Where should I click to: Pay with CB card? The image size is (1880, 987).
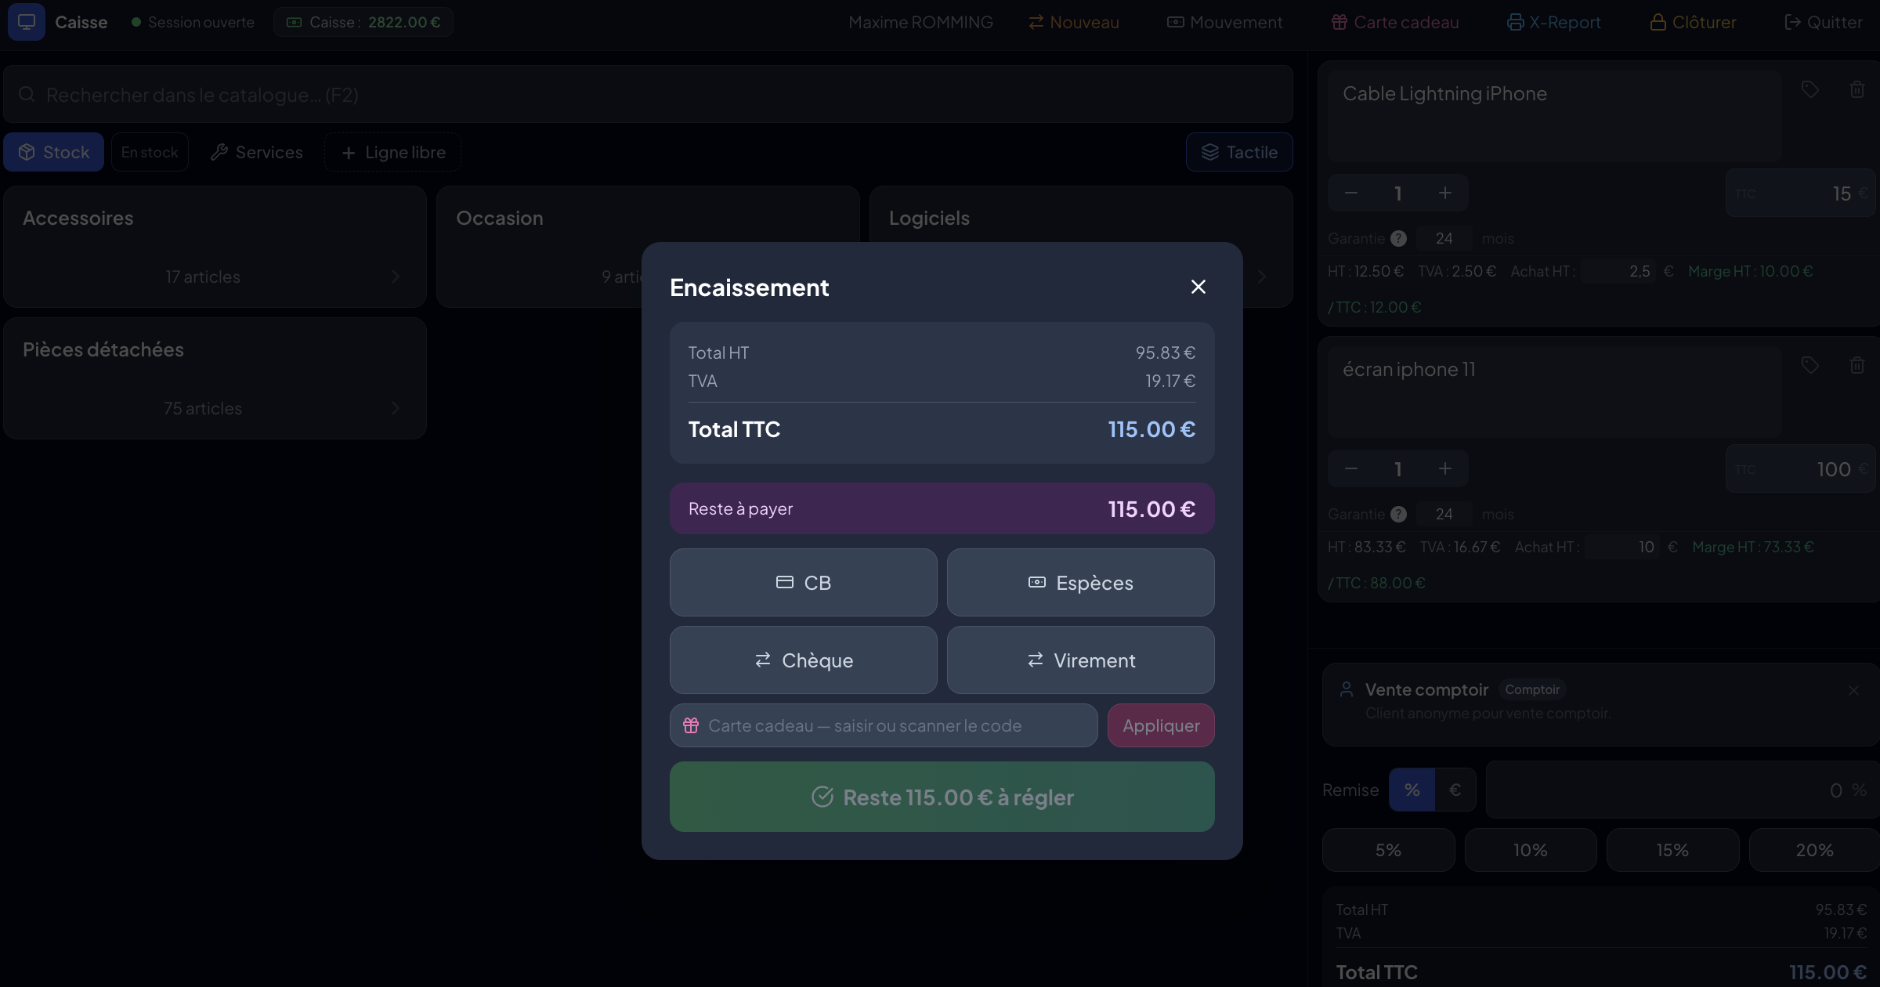803,582
